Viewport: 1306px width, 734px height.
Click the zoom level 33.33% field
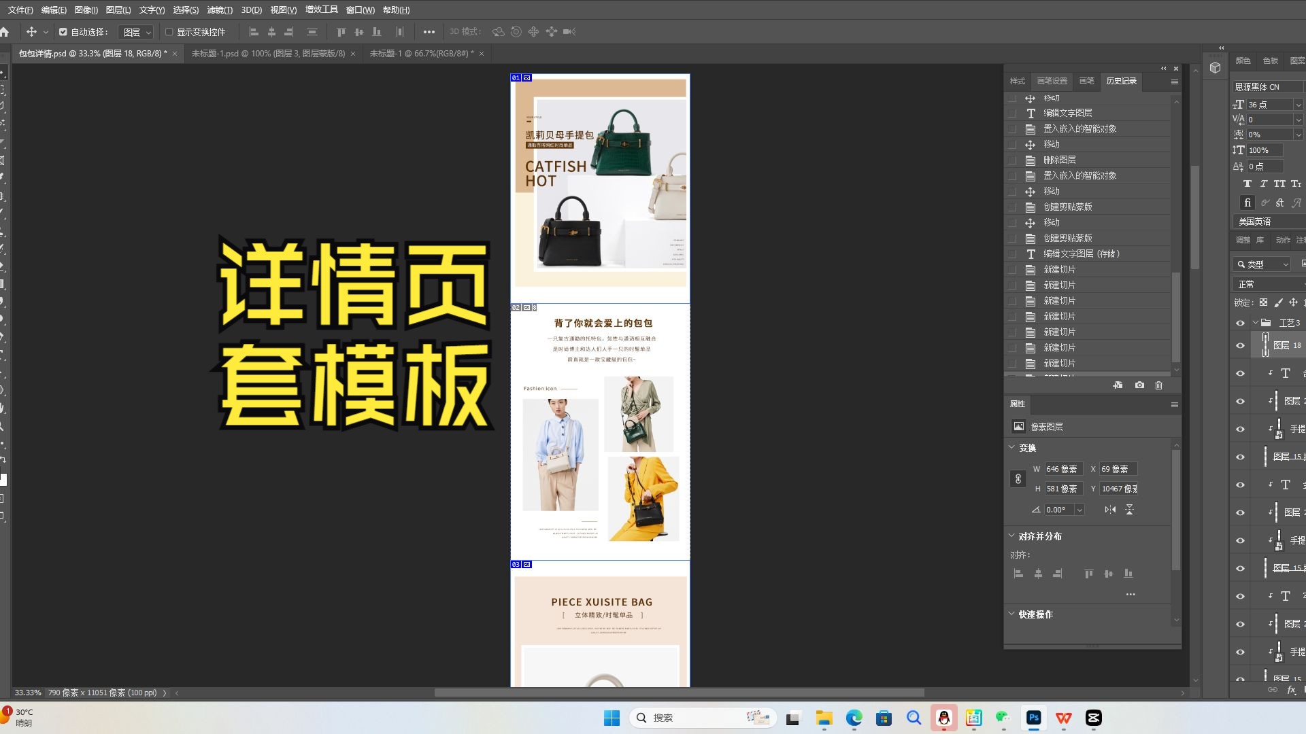tap(28, 693)
